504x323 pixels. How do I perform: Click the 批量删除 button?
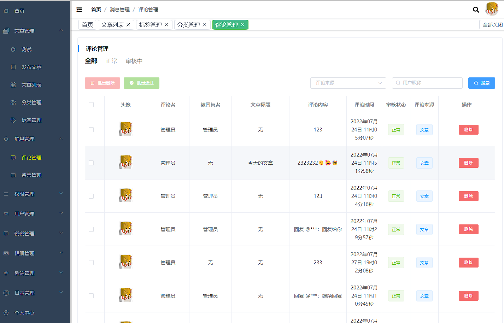pyautogui.click(x=102, y=83)
